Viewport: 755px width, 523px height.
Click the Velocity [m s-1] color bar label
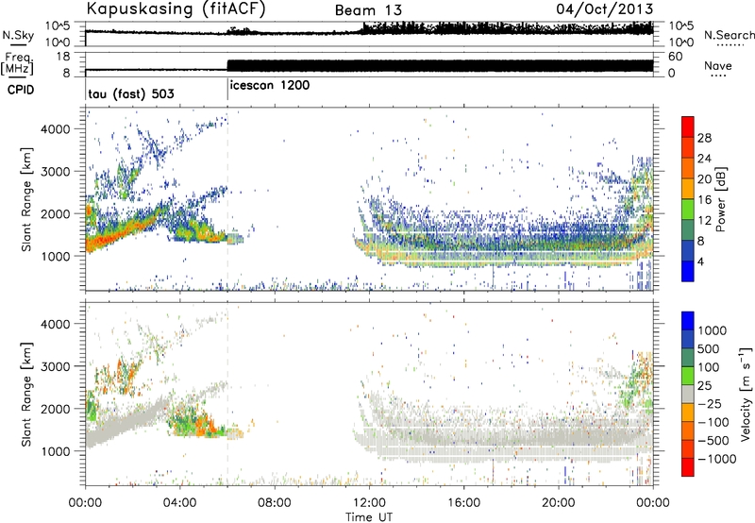[746, 394]
